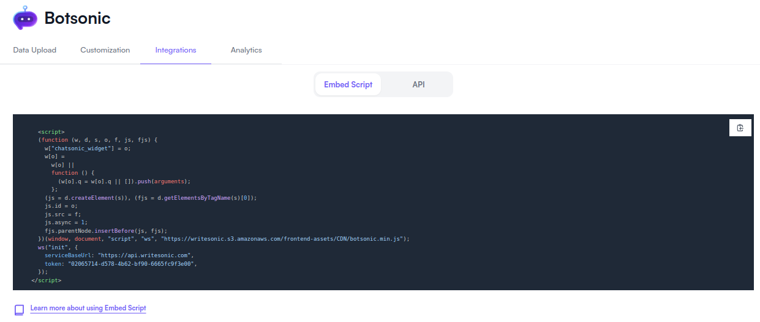The image size is (760, 322).
Task: Click the opening <script> tag line
Action: click(x=51, y=131)
